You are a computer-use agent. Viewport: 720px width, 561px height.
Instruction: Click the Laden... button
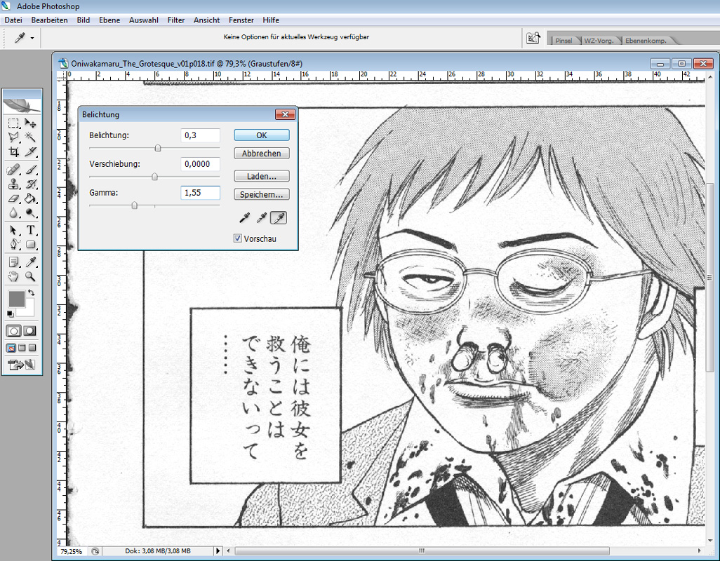[262, 176]
